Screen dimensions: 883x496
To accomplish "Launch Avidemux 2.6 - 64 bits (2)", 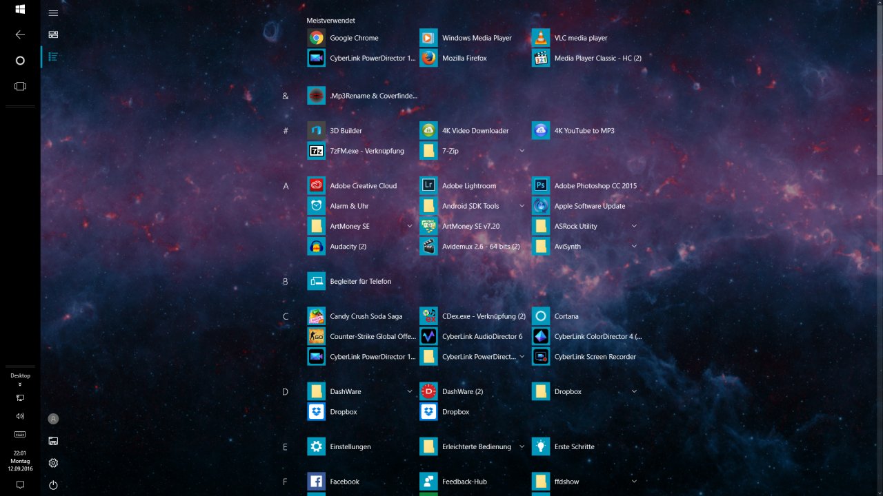I will coord(473,246).
